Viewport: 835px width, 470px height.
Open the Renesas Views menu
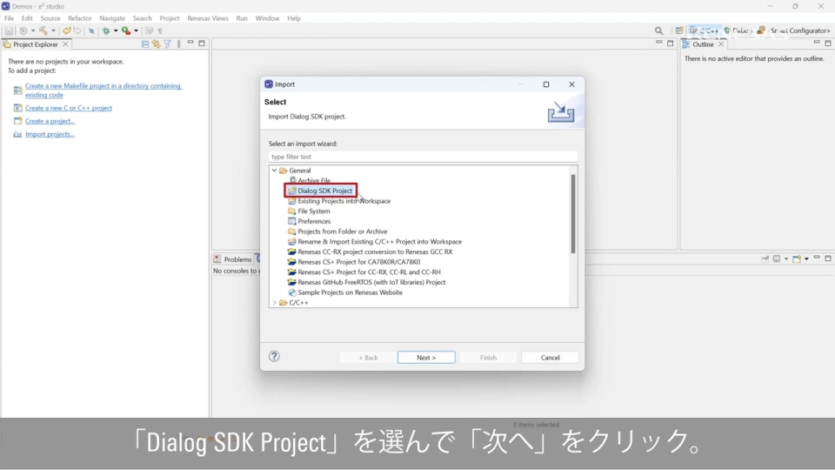(x=208, y=18)
